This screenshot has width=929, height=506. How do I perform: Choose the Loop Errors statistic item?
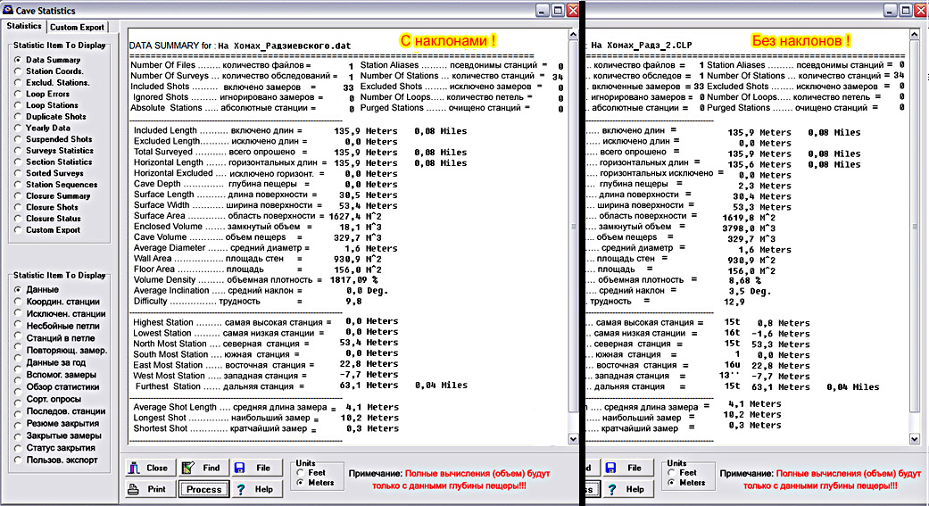[x=17, y=94]
